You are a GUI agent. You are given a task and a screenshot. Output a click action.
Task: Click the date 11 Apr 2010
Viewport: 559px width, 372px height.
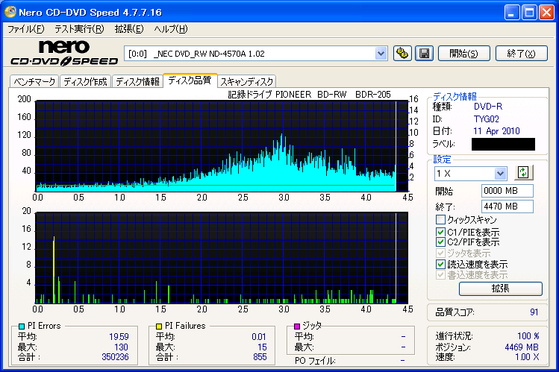coord(496,131)
